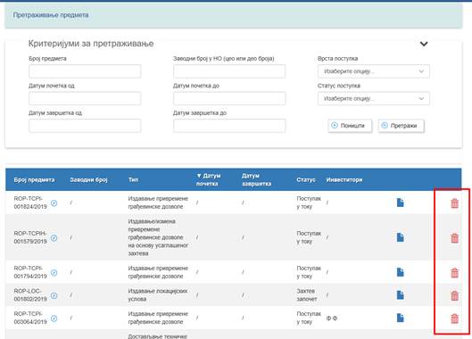Viewport: 472px width, 339px height.
Task: Delete case ROP-TCPIH-001579/2019 with trash icon
Action: [x=454, y=238]
